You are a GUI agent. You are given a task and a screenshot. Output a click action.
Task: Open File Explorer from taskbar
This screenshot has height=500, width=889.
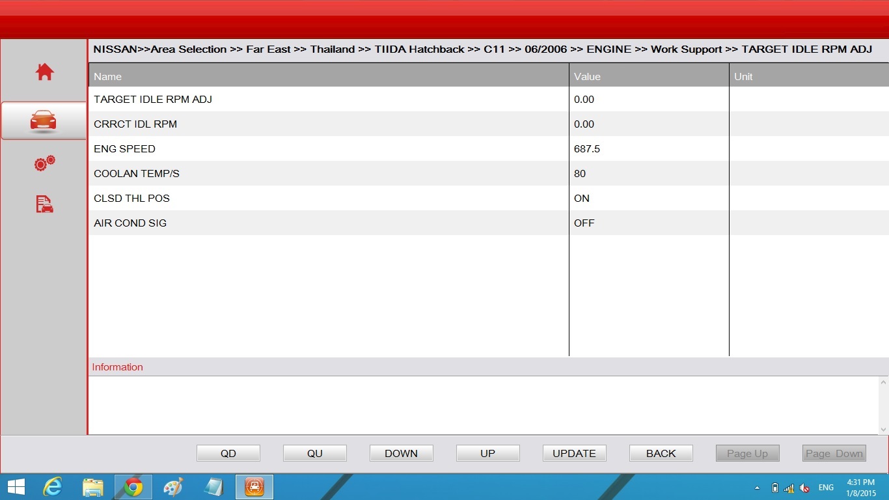(x=93, y=487)
